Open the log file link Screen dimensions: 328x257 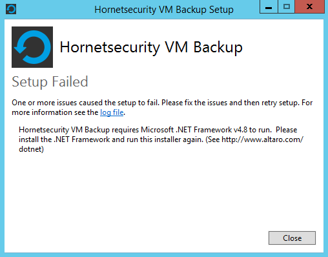click(112, 112)
